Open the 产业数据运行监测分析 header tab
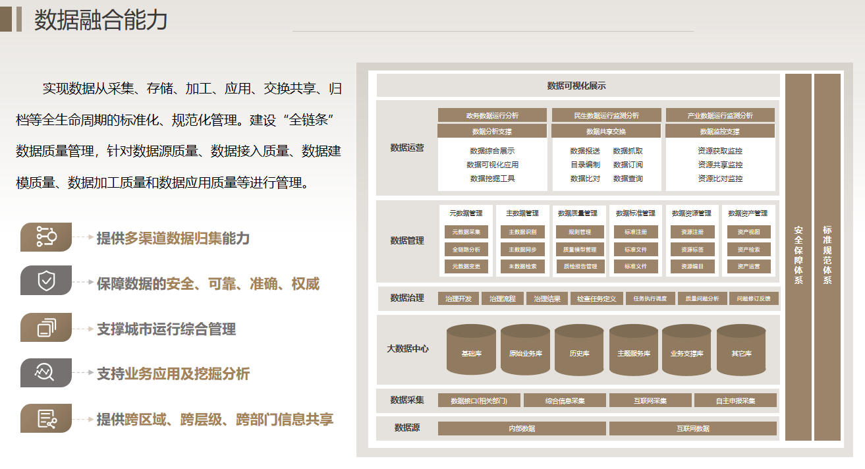This screenshot has width=865, height=469. pyautogui.click(x=720, y=115)
